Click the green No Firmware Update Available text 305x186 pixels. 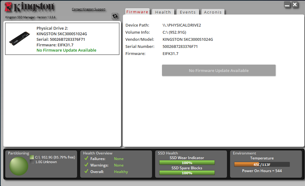click(x=66, y=50)
